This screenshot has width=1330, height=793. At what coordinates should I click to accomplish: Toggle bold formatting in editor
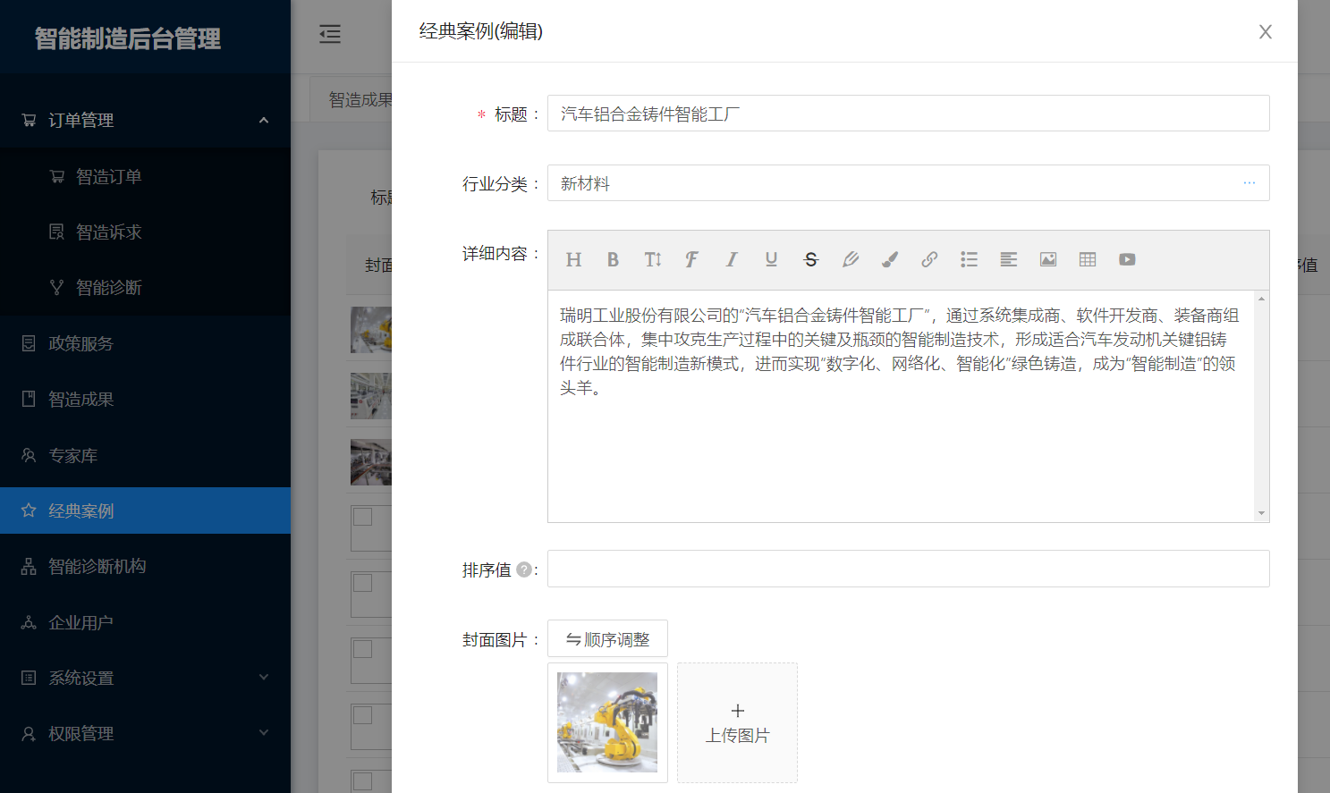tap(613, 259)
